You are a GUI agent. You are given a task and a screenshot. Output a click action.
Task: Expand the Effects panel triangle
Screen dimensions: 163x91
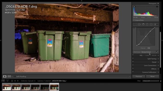pyautogui.click(x=158, y=69)
